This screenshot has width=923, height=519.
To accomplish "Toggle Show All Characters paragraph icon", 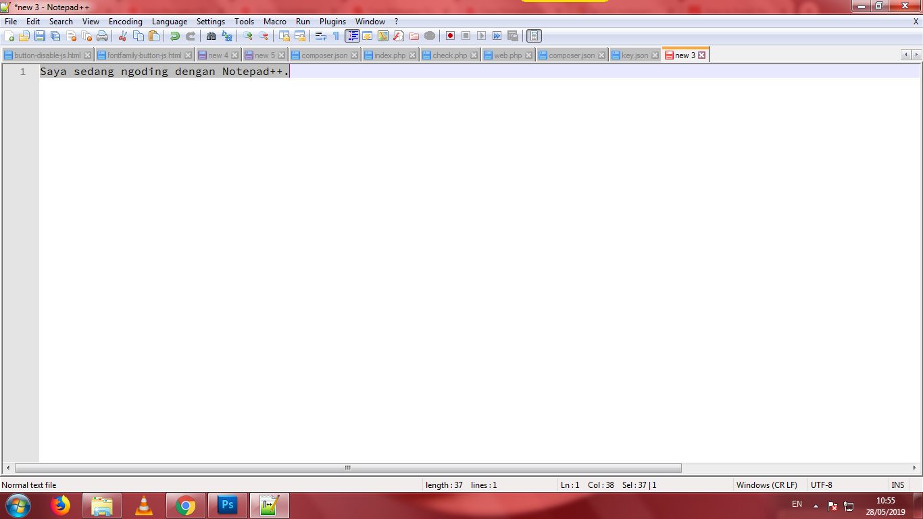I will (x=334, y=36).
